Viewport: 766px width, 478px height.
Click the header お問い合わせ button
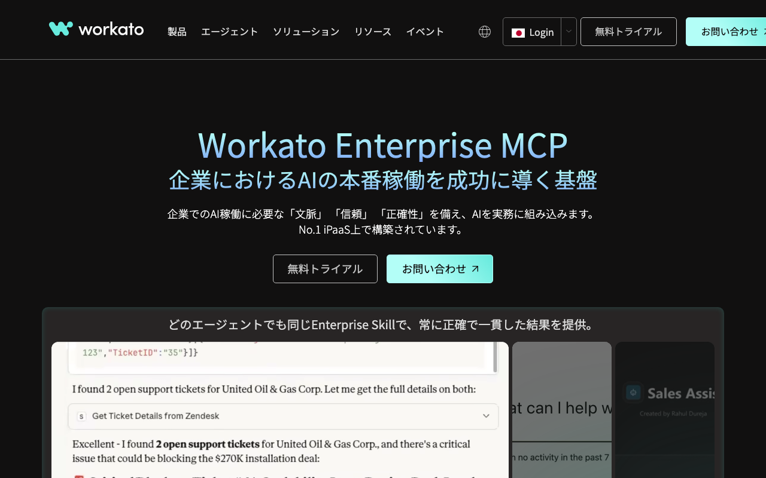pyautogui.click(x=726, y=32)
